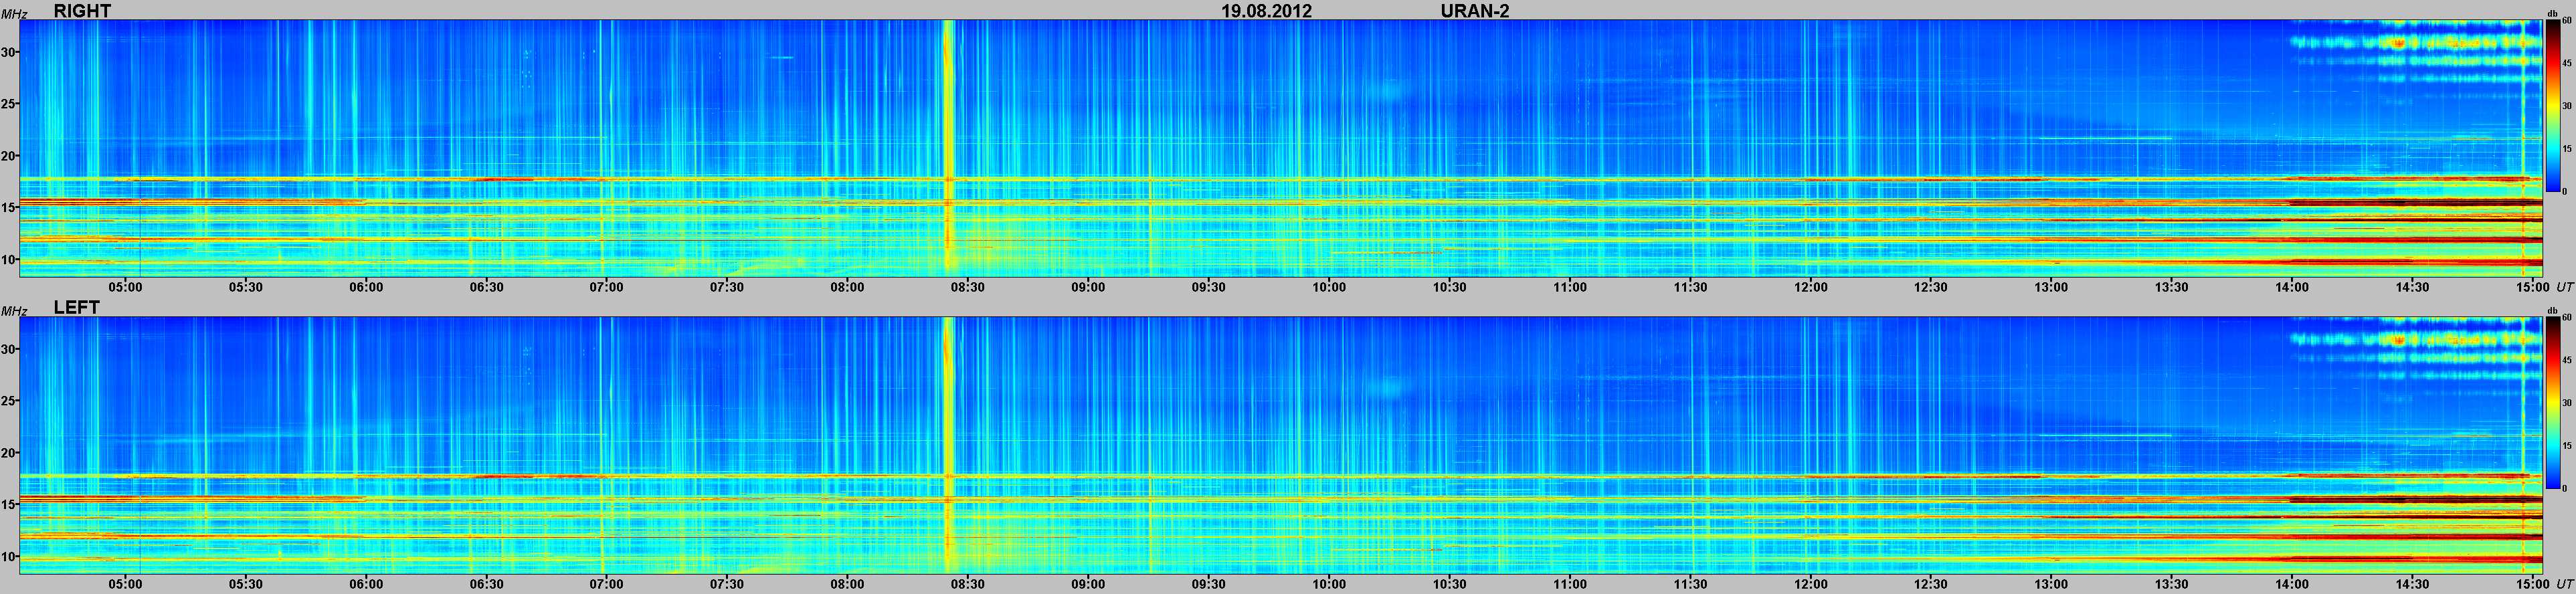Viewport: 2576px width, 594px height.
Task: Click the 30 MHz tick in LEFT panel
Action: (x=10, y=349)
